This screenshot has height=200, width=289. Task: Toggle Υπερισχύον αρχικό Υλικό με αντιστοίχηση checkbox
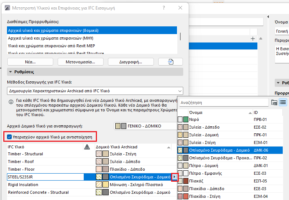click(x=9, y=137)
